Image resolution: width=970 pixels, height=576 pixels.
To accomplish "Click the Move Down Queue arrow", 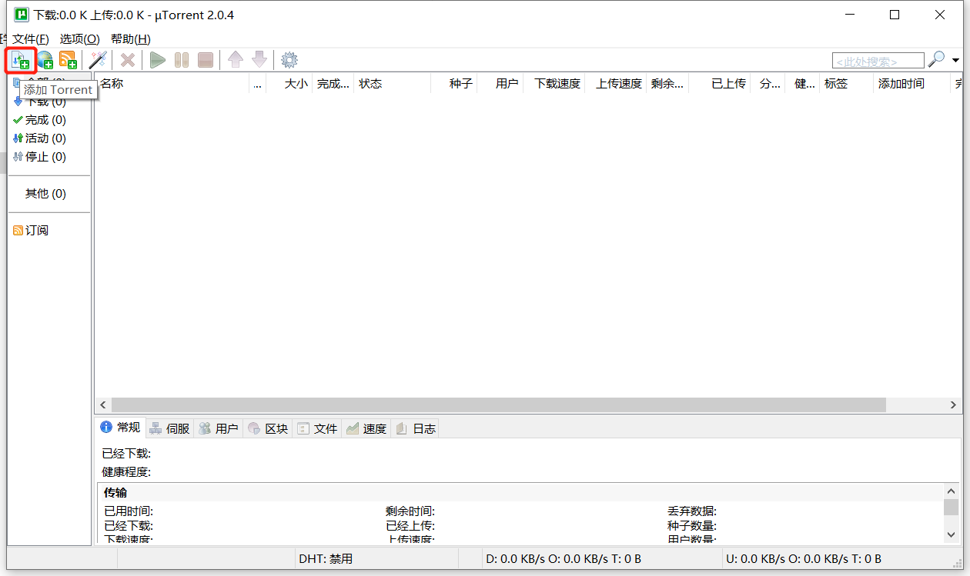I will (x=259, y=60).
